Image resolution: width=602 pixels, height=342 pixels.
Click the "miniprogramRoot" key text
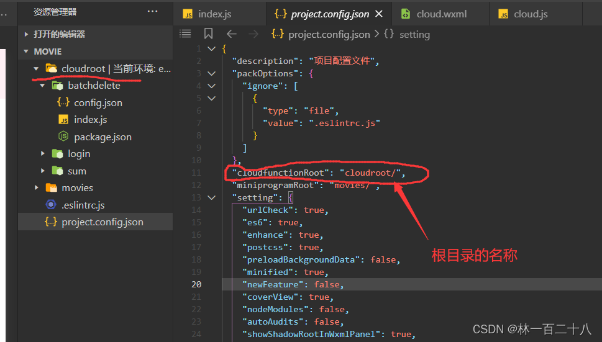(276, 185)
